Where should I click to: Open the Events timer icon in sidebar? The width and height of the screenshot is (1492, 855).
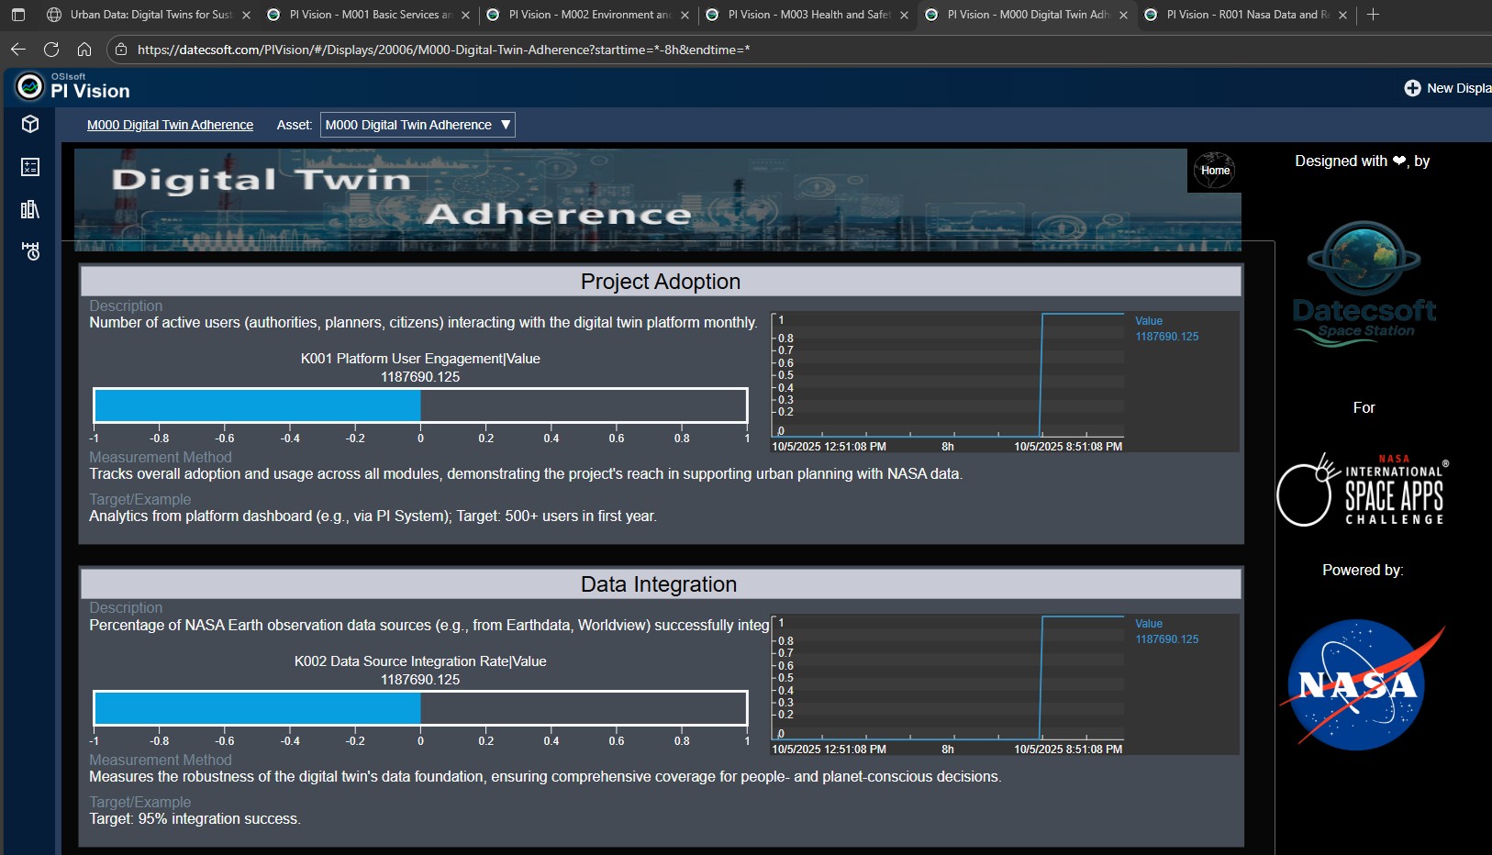pos(30,251)
